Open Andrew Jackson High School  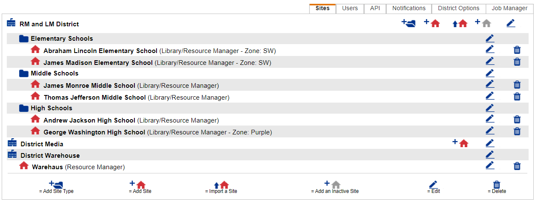coord(89,120)
